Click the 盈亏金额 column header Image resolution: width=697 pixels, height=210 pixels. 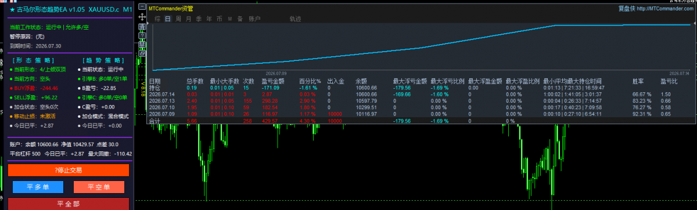[x=272, y=81]
